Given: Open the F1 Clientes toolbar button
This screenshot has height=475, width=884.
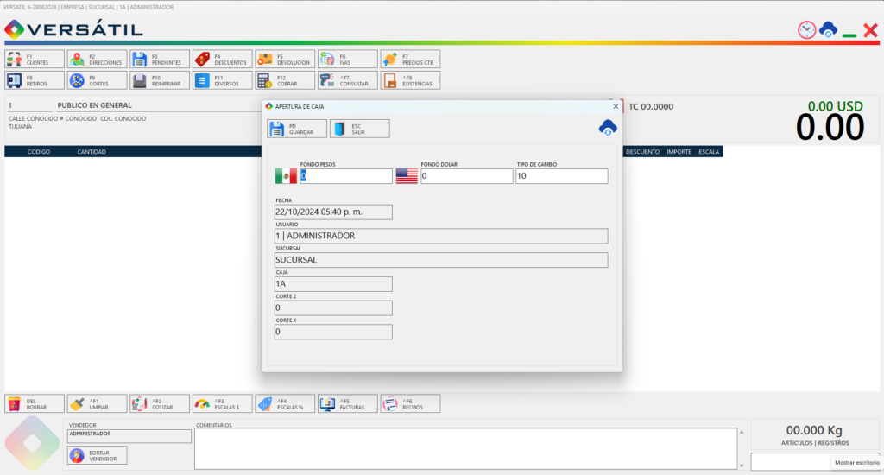Looking at the screenshot, I should click(35, 60).
